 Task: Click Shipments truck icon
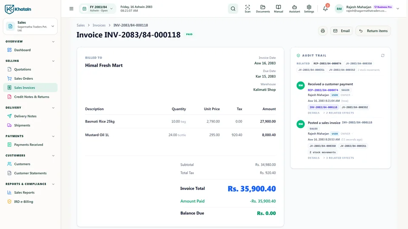9,125
